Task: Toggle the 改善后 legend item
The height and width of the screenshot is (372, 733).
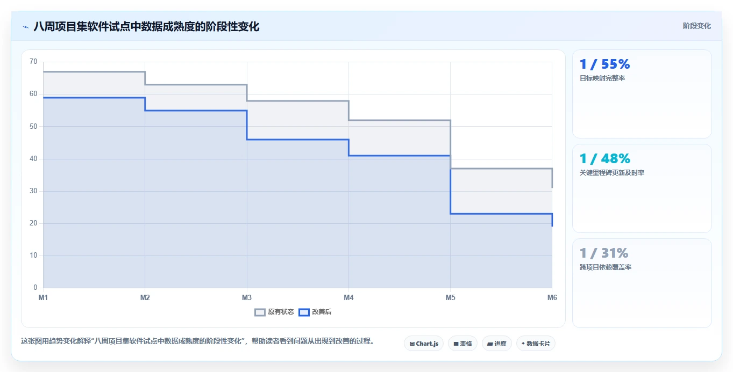Action: tap(316, 312)
